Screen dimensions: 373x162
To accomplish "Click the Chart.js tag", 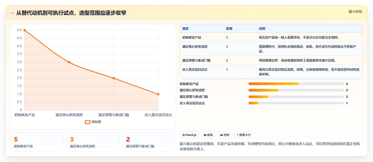I will click(189, 135).
